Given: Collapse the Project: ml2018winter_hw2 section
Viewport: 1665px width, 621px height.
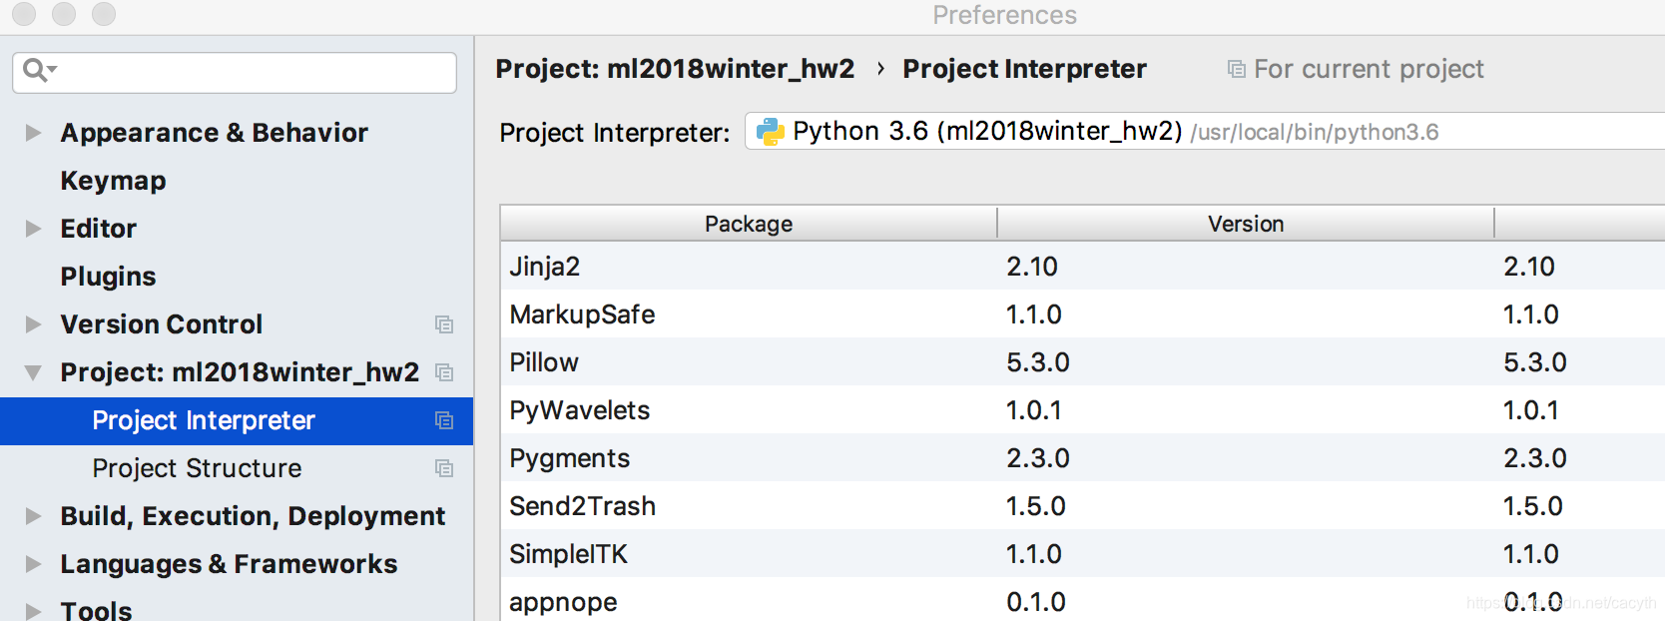Looking at the screenshot, I should click(x=33, y=372).
